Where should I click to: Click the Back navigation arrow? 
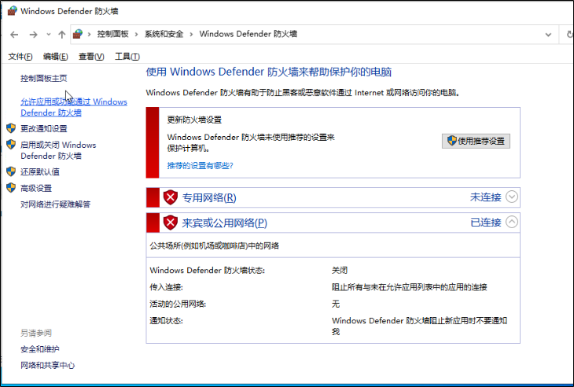(14, 35)
